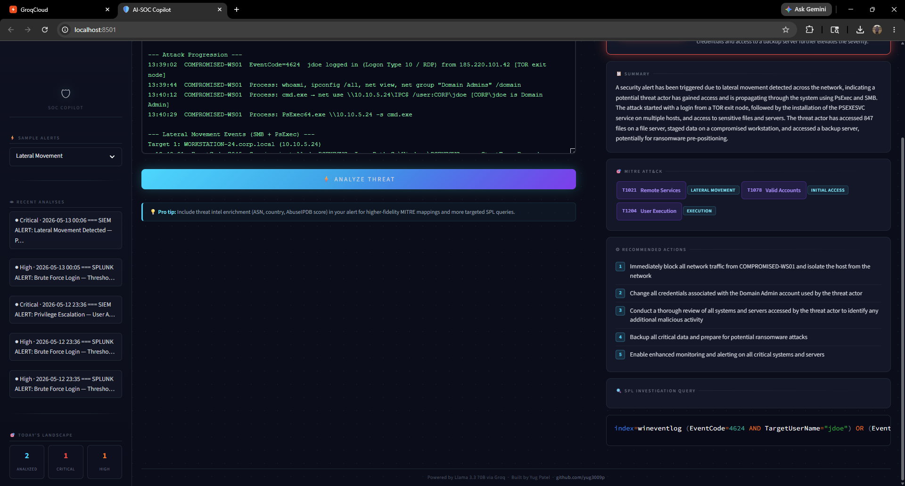905x486 pixels.
Task: Select the AI-SOC Copilot browser tab
Action: [x=173, y=9]
